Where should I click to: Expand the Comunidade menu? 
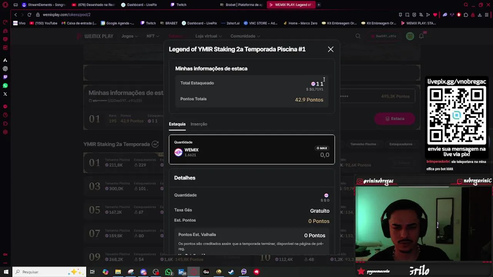[245, 36]
